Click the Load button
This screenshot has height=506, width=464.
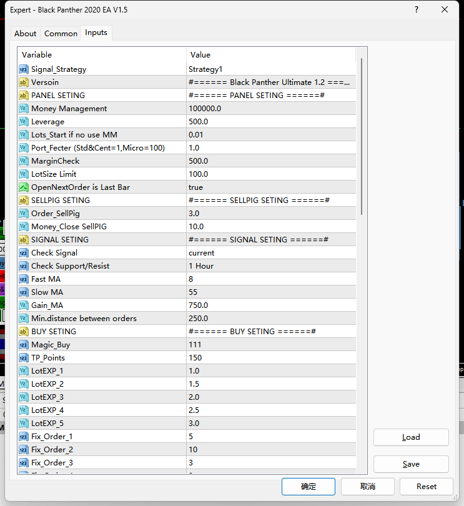click(411, 437)
